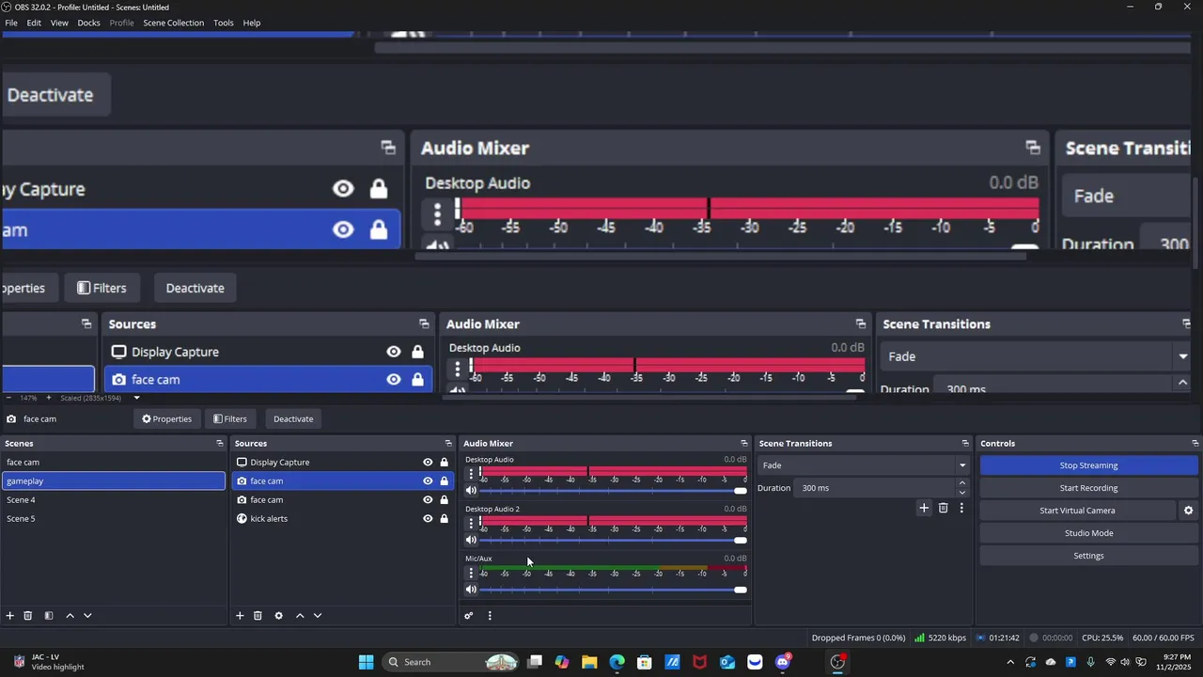This screenshot has height=677, width=1203.
Task: Open Desktop Audio 2 channel options dots
Action: [471, 524]
